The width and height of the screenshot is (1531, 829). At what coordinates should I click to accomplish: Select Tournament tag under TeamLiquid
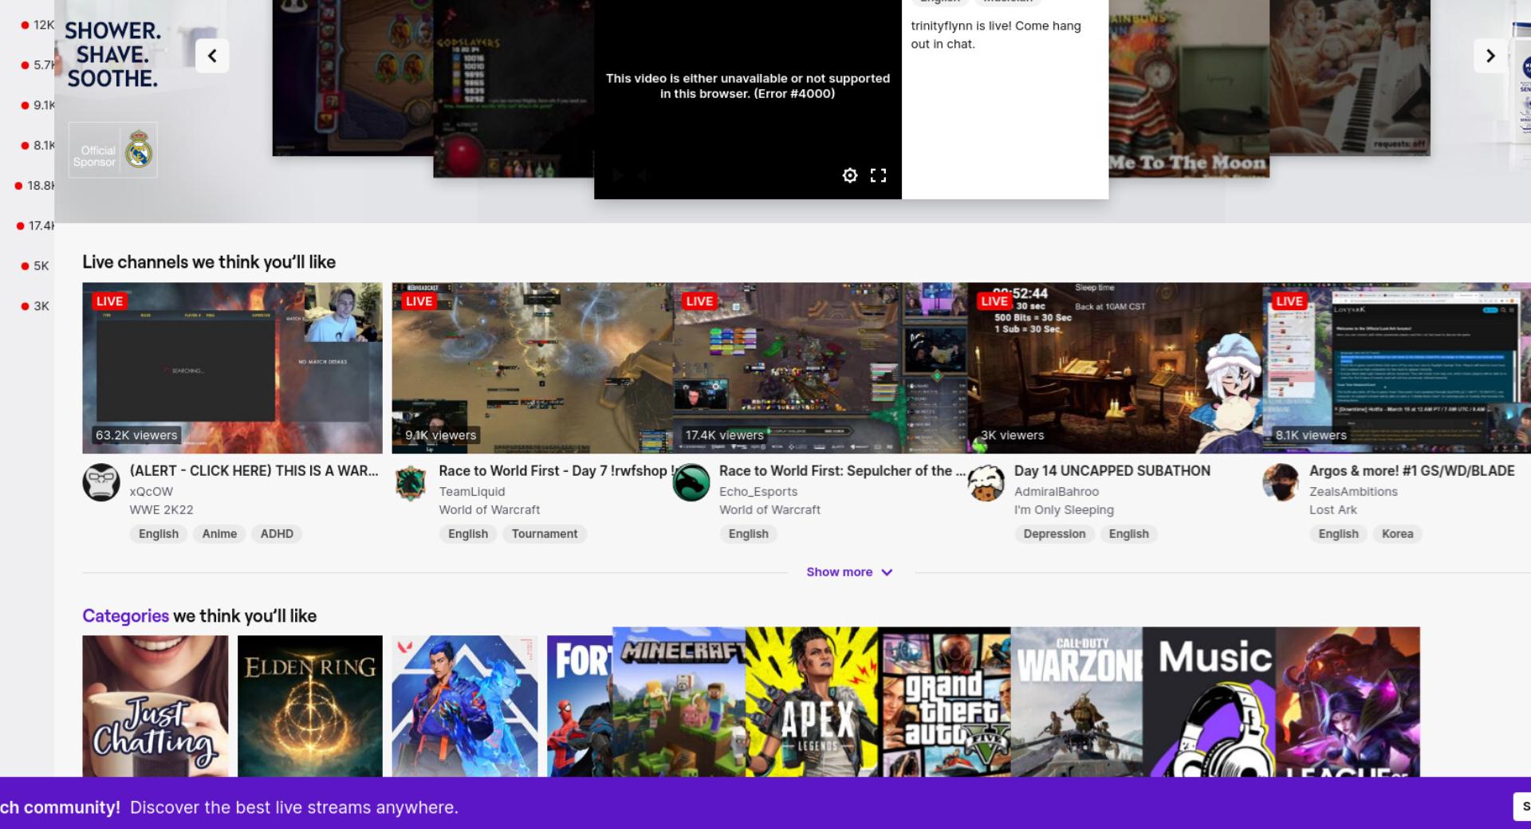(545, 533)
